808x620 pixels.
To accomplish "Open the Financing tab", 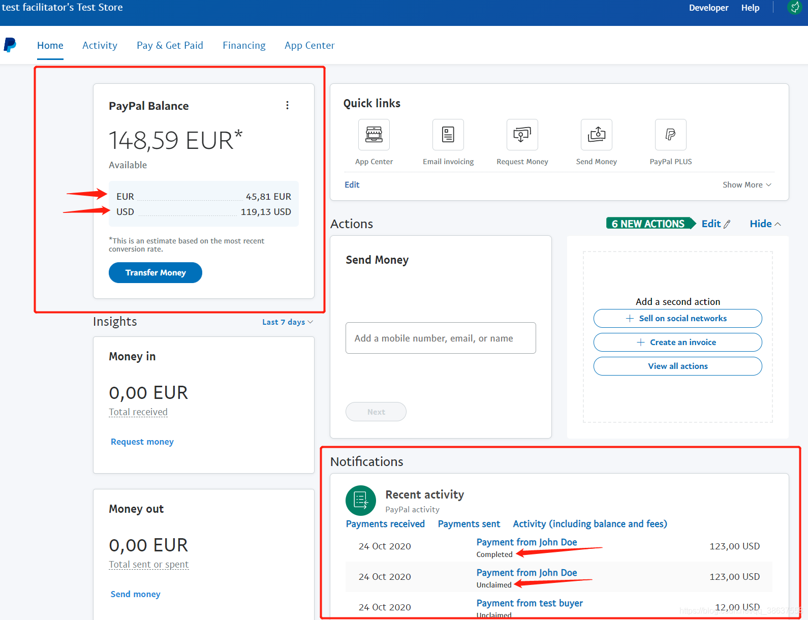I will pos(244,45).
